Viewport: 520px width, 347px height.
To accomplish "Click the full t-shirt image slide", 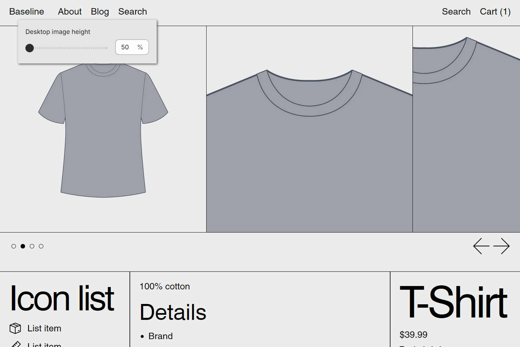I will 103,139.
